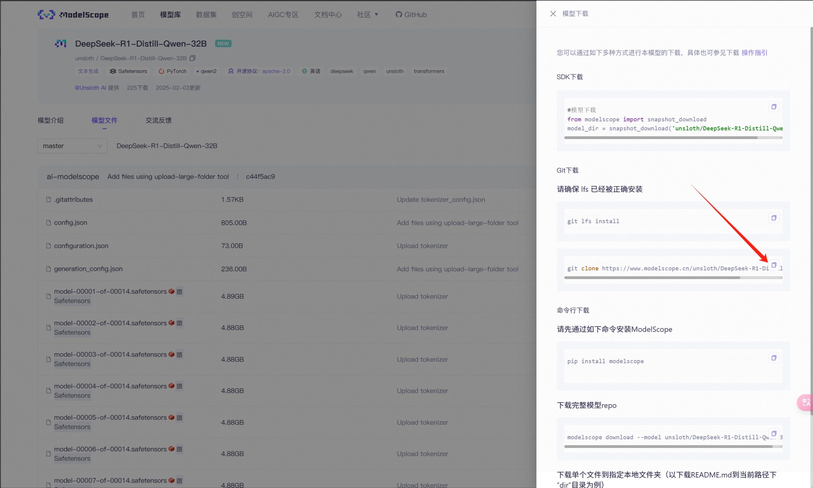Click the SDK code block horizontal scrollbar

point(661,137)
